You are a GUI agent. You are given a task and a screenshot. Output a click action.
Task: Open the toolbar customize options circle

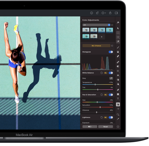pyautogui.click(x=118, y=127)
